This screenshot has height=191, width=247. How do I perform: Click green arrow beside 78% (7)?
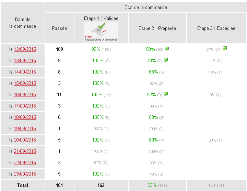166,60
